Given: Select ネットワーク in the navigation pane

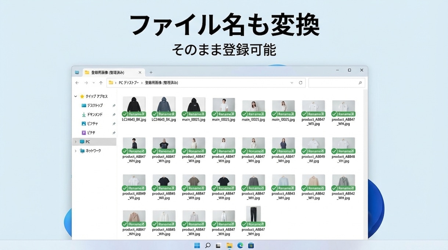Looking at the screenshot, I should [90, 151].
